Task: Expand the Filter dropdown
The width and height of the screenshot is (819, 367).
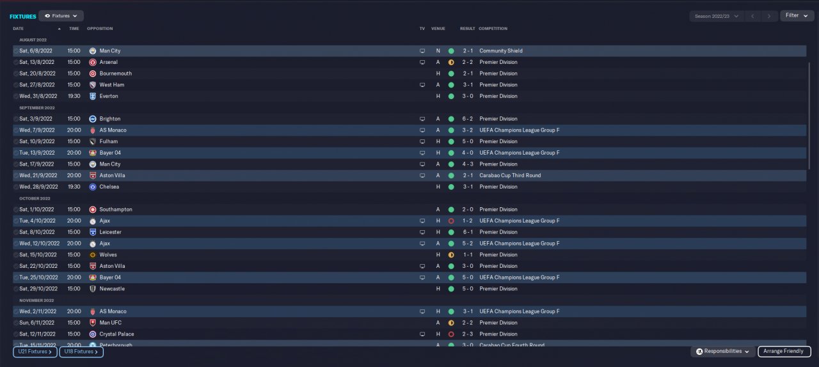Action: (x=797, y=15)
